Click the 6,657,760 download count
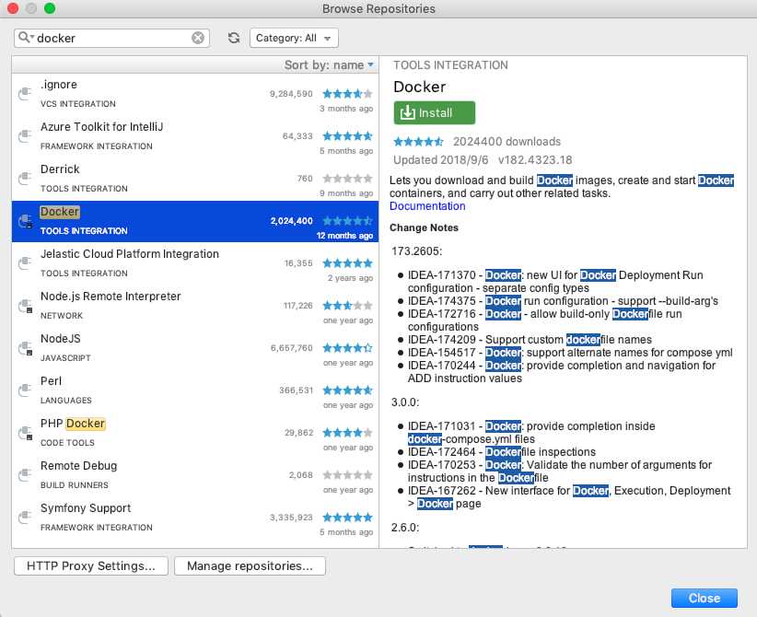This screenshot has height=617, width=757. pos(292,348)
